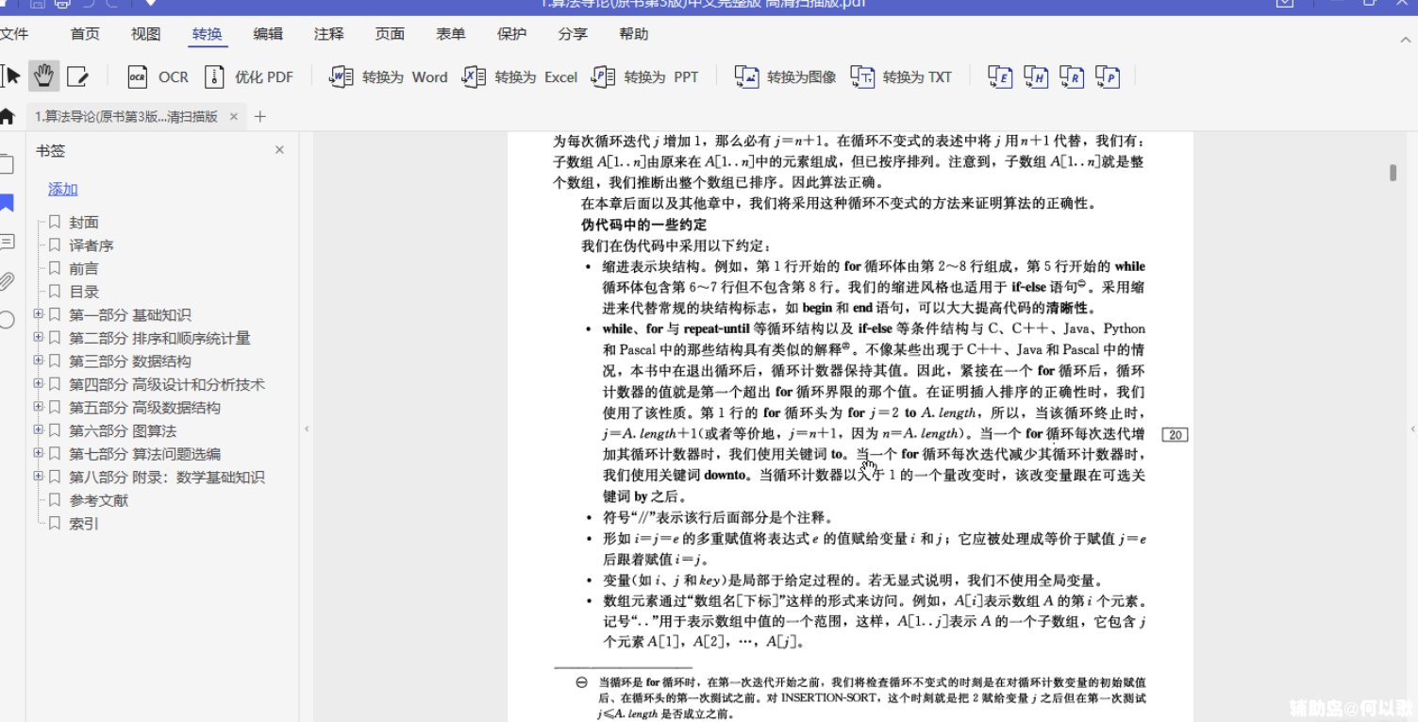Viewport: 1418px width, 722px height.
Task: Convert the PDF to PPT
Action: point(644,76)
